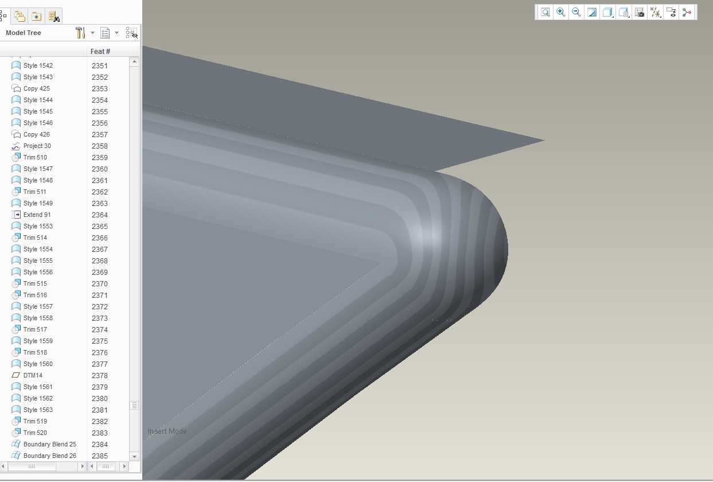Toggle the Annotation Display icon

pyautogui.click(x=671, y=12)
